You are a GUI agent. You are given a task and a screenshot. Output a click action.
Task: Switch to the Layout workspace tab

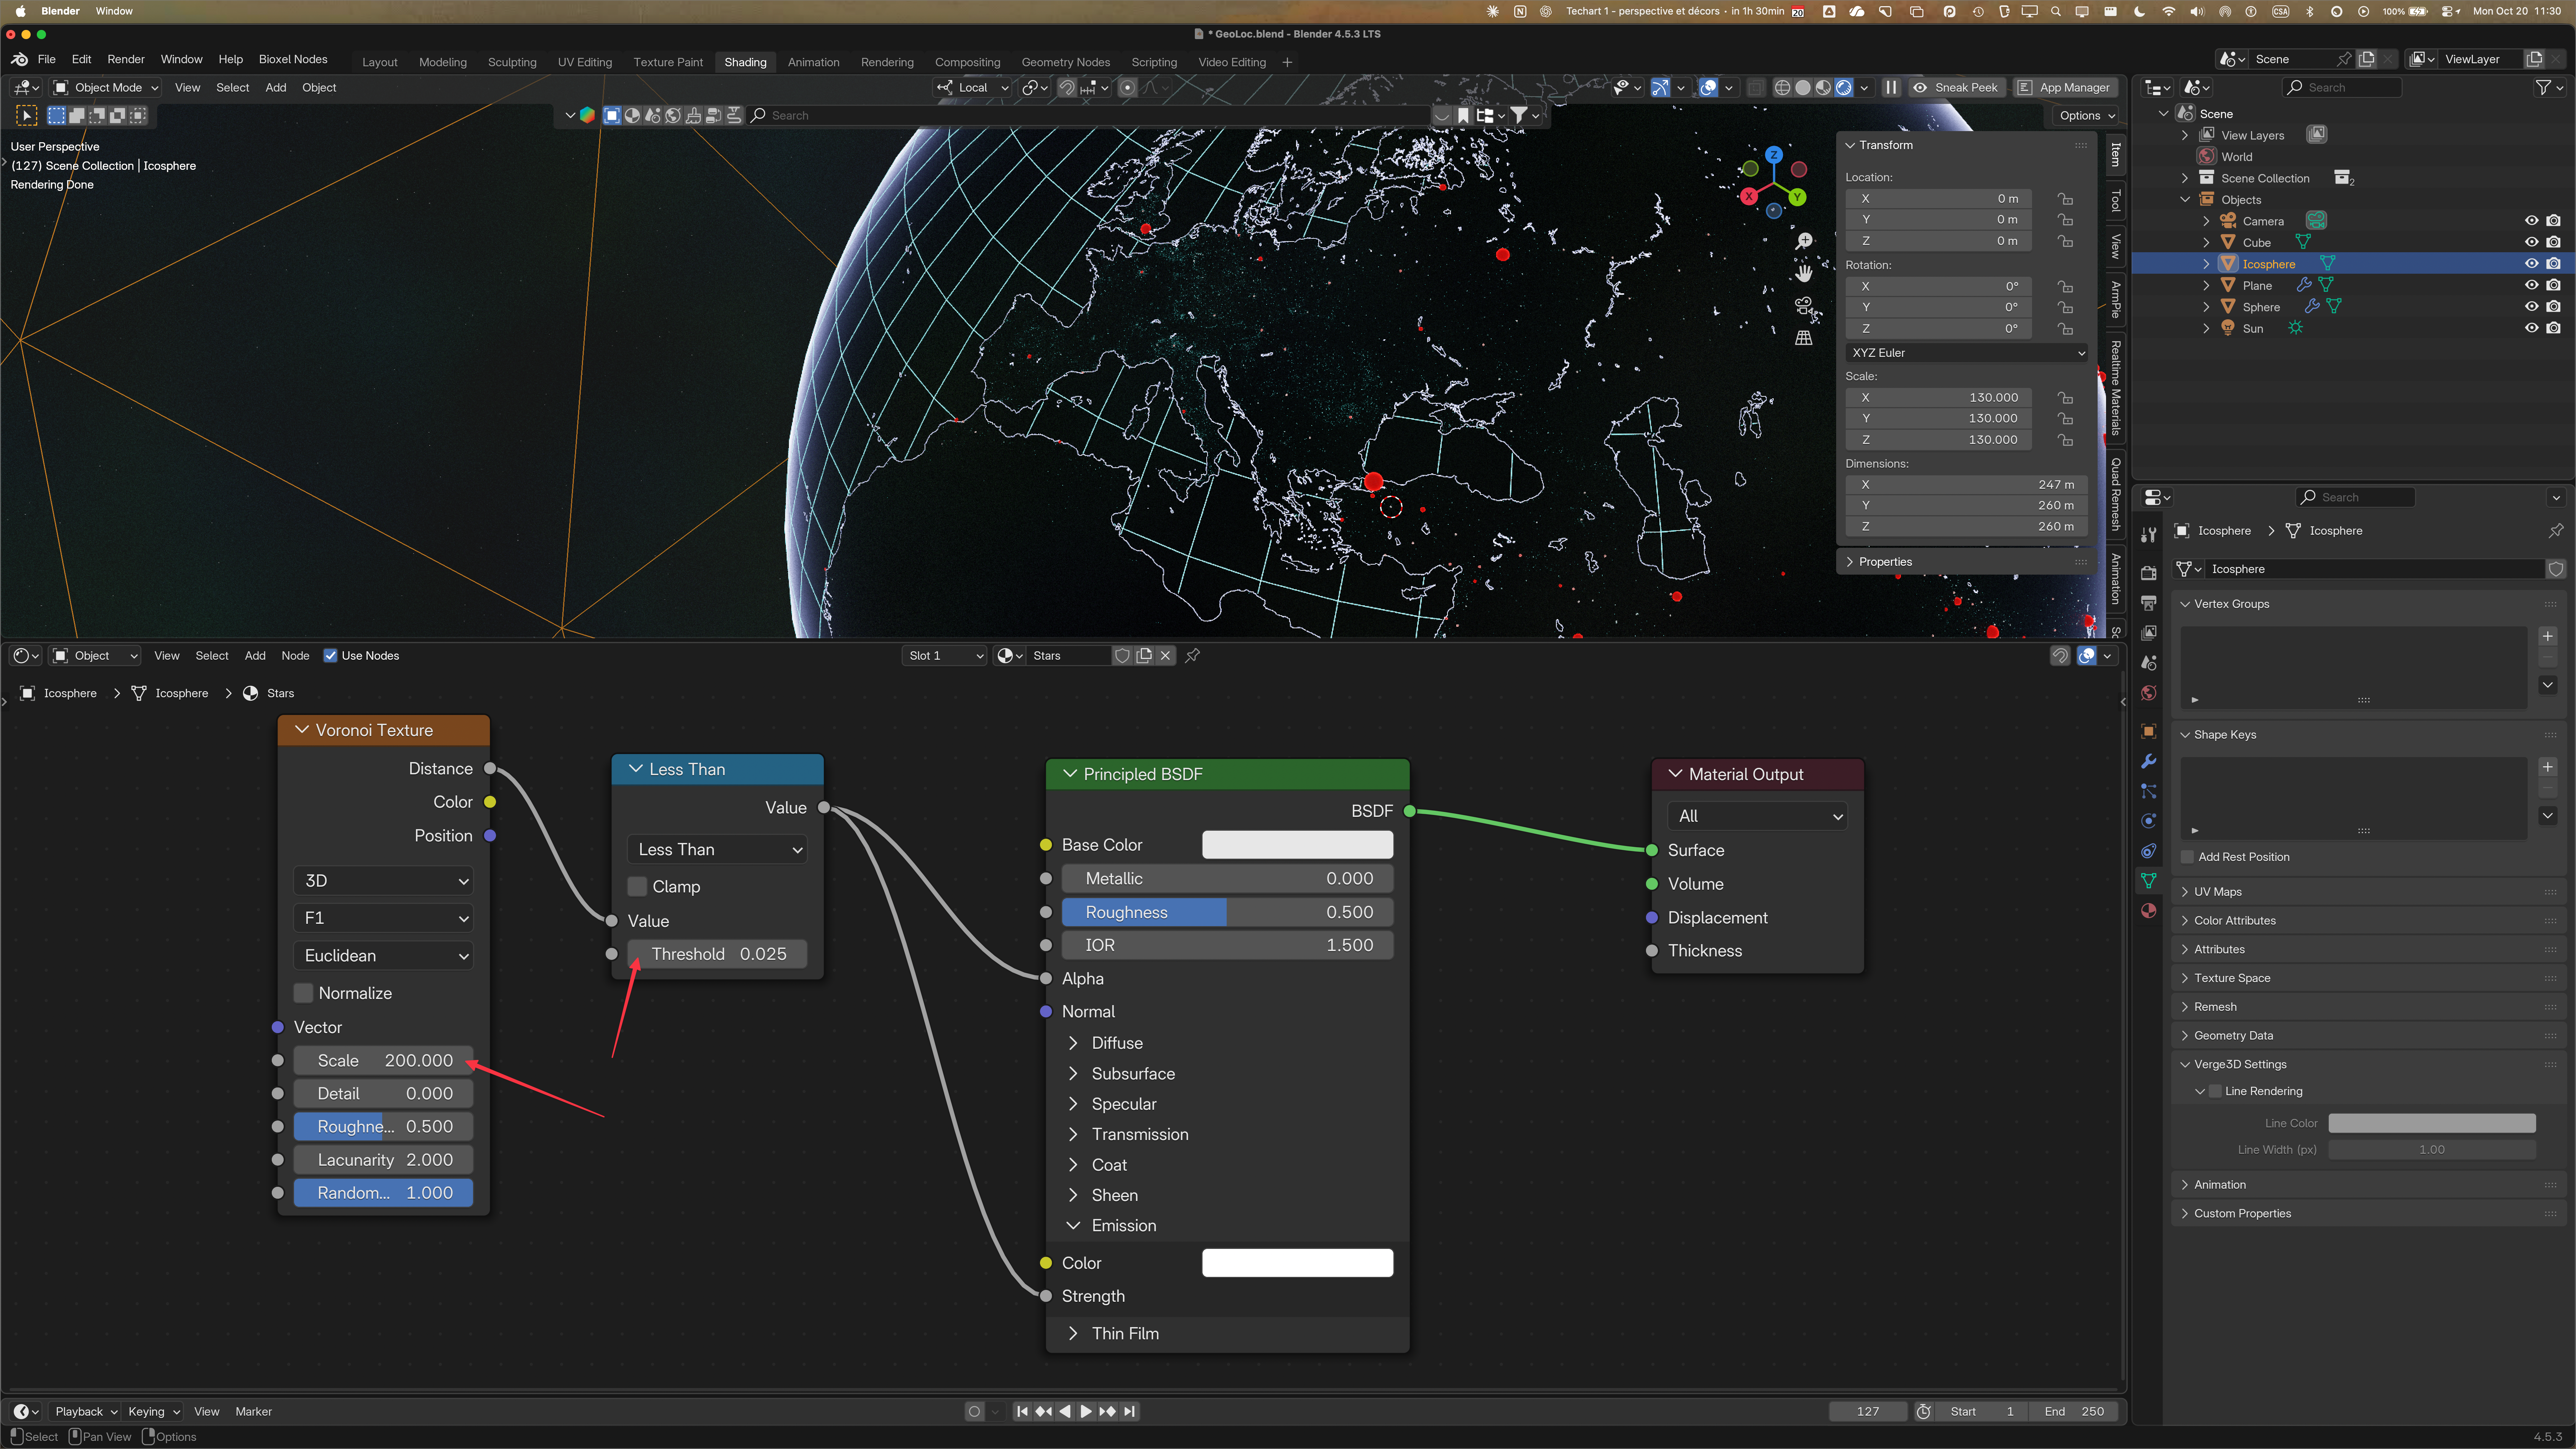379,62
